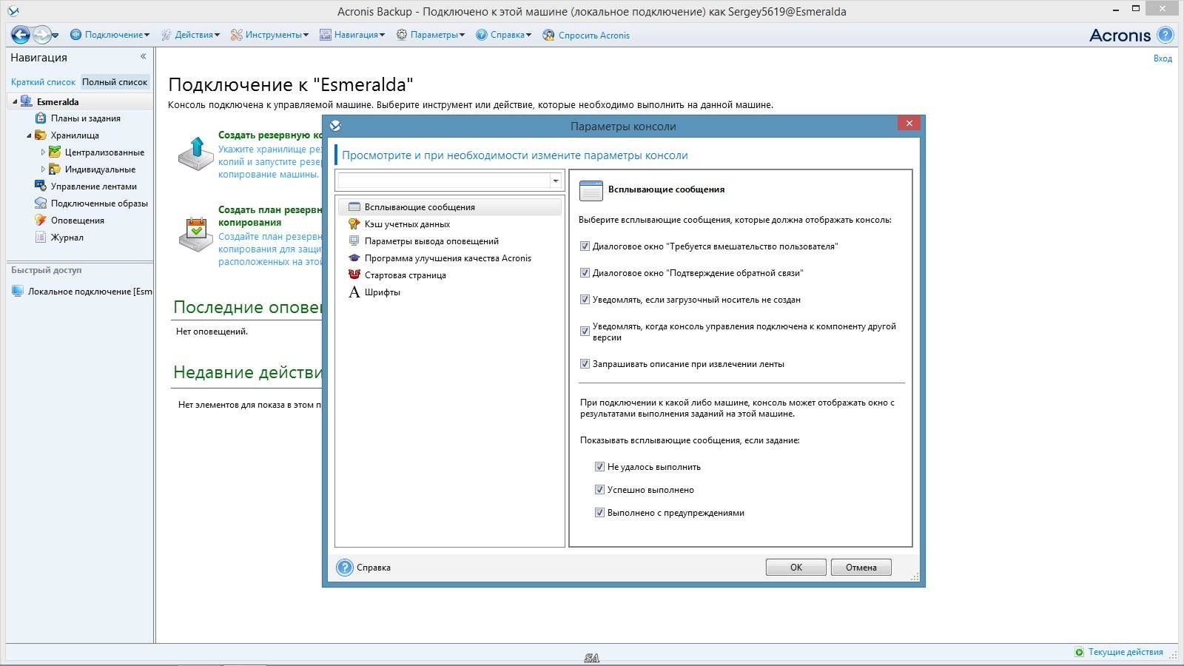Select the Esmeralda machine icon in tree
The height and width of the screenshot is (666, 1184).
point(27,101)
